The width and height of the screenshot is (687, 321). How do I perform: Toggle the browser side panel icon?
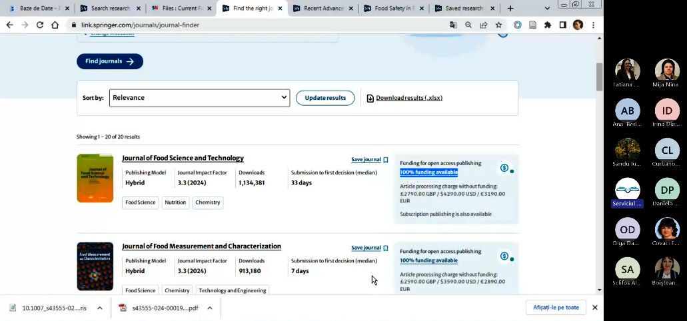562,25
